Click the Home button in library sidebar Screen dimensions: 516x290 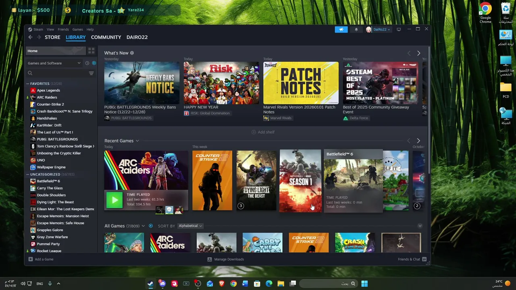[56, 51]
